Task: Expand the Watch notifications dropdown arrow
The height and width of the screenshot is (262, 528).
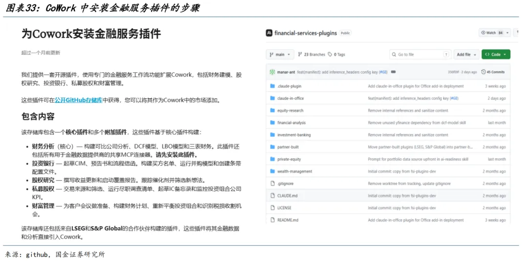Action: pyautogui.click(x=507, y=33)
